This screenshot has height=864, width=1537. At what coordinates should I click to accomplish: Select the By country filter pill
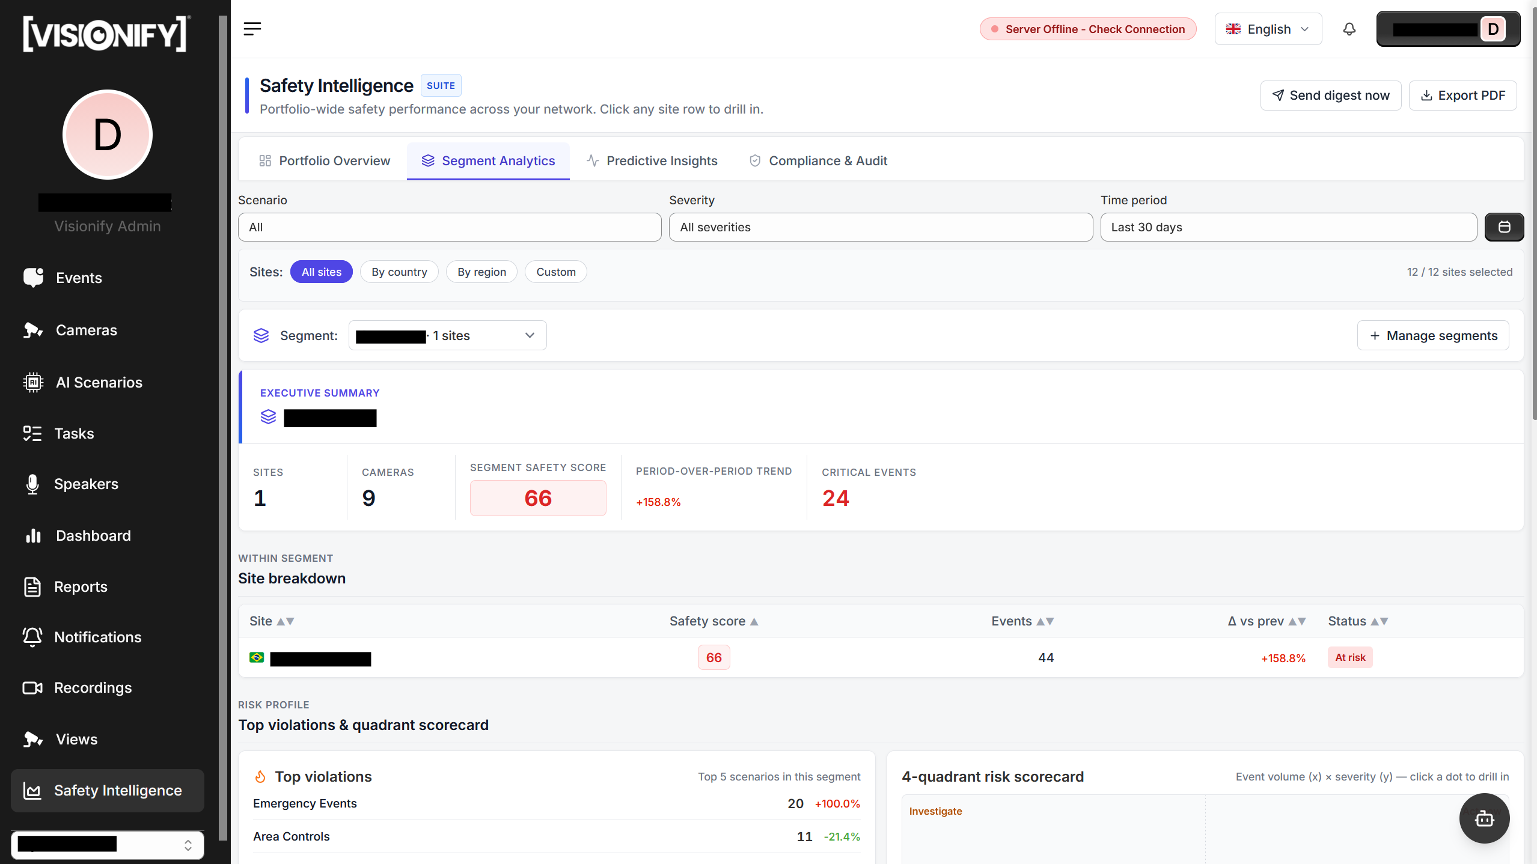pyautogui.click(x=399, y=272)
